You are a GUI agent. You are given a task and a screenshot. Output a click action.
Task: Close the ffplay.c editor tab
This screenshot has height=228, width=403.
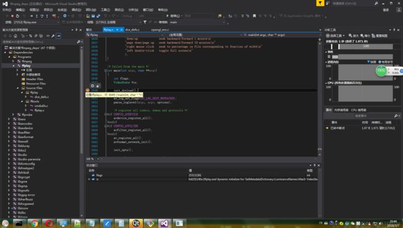(x=122, y=30)
